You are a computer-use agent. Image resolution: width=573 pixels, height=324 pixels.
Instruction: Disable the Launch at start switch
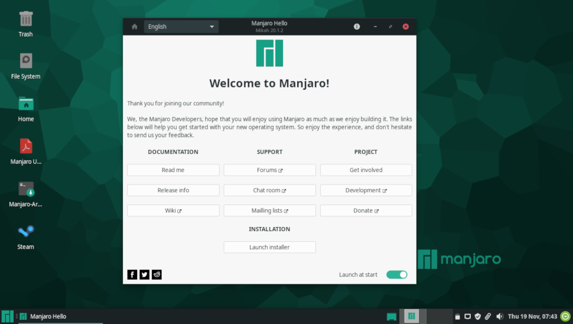(397, 275)
